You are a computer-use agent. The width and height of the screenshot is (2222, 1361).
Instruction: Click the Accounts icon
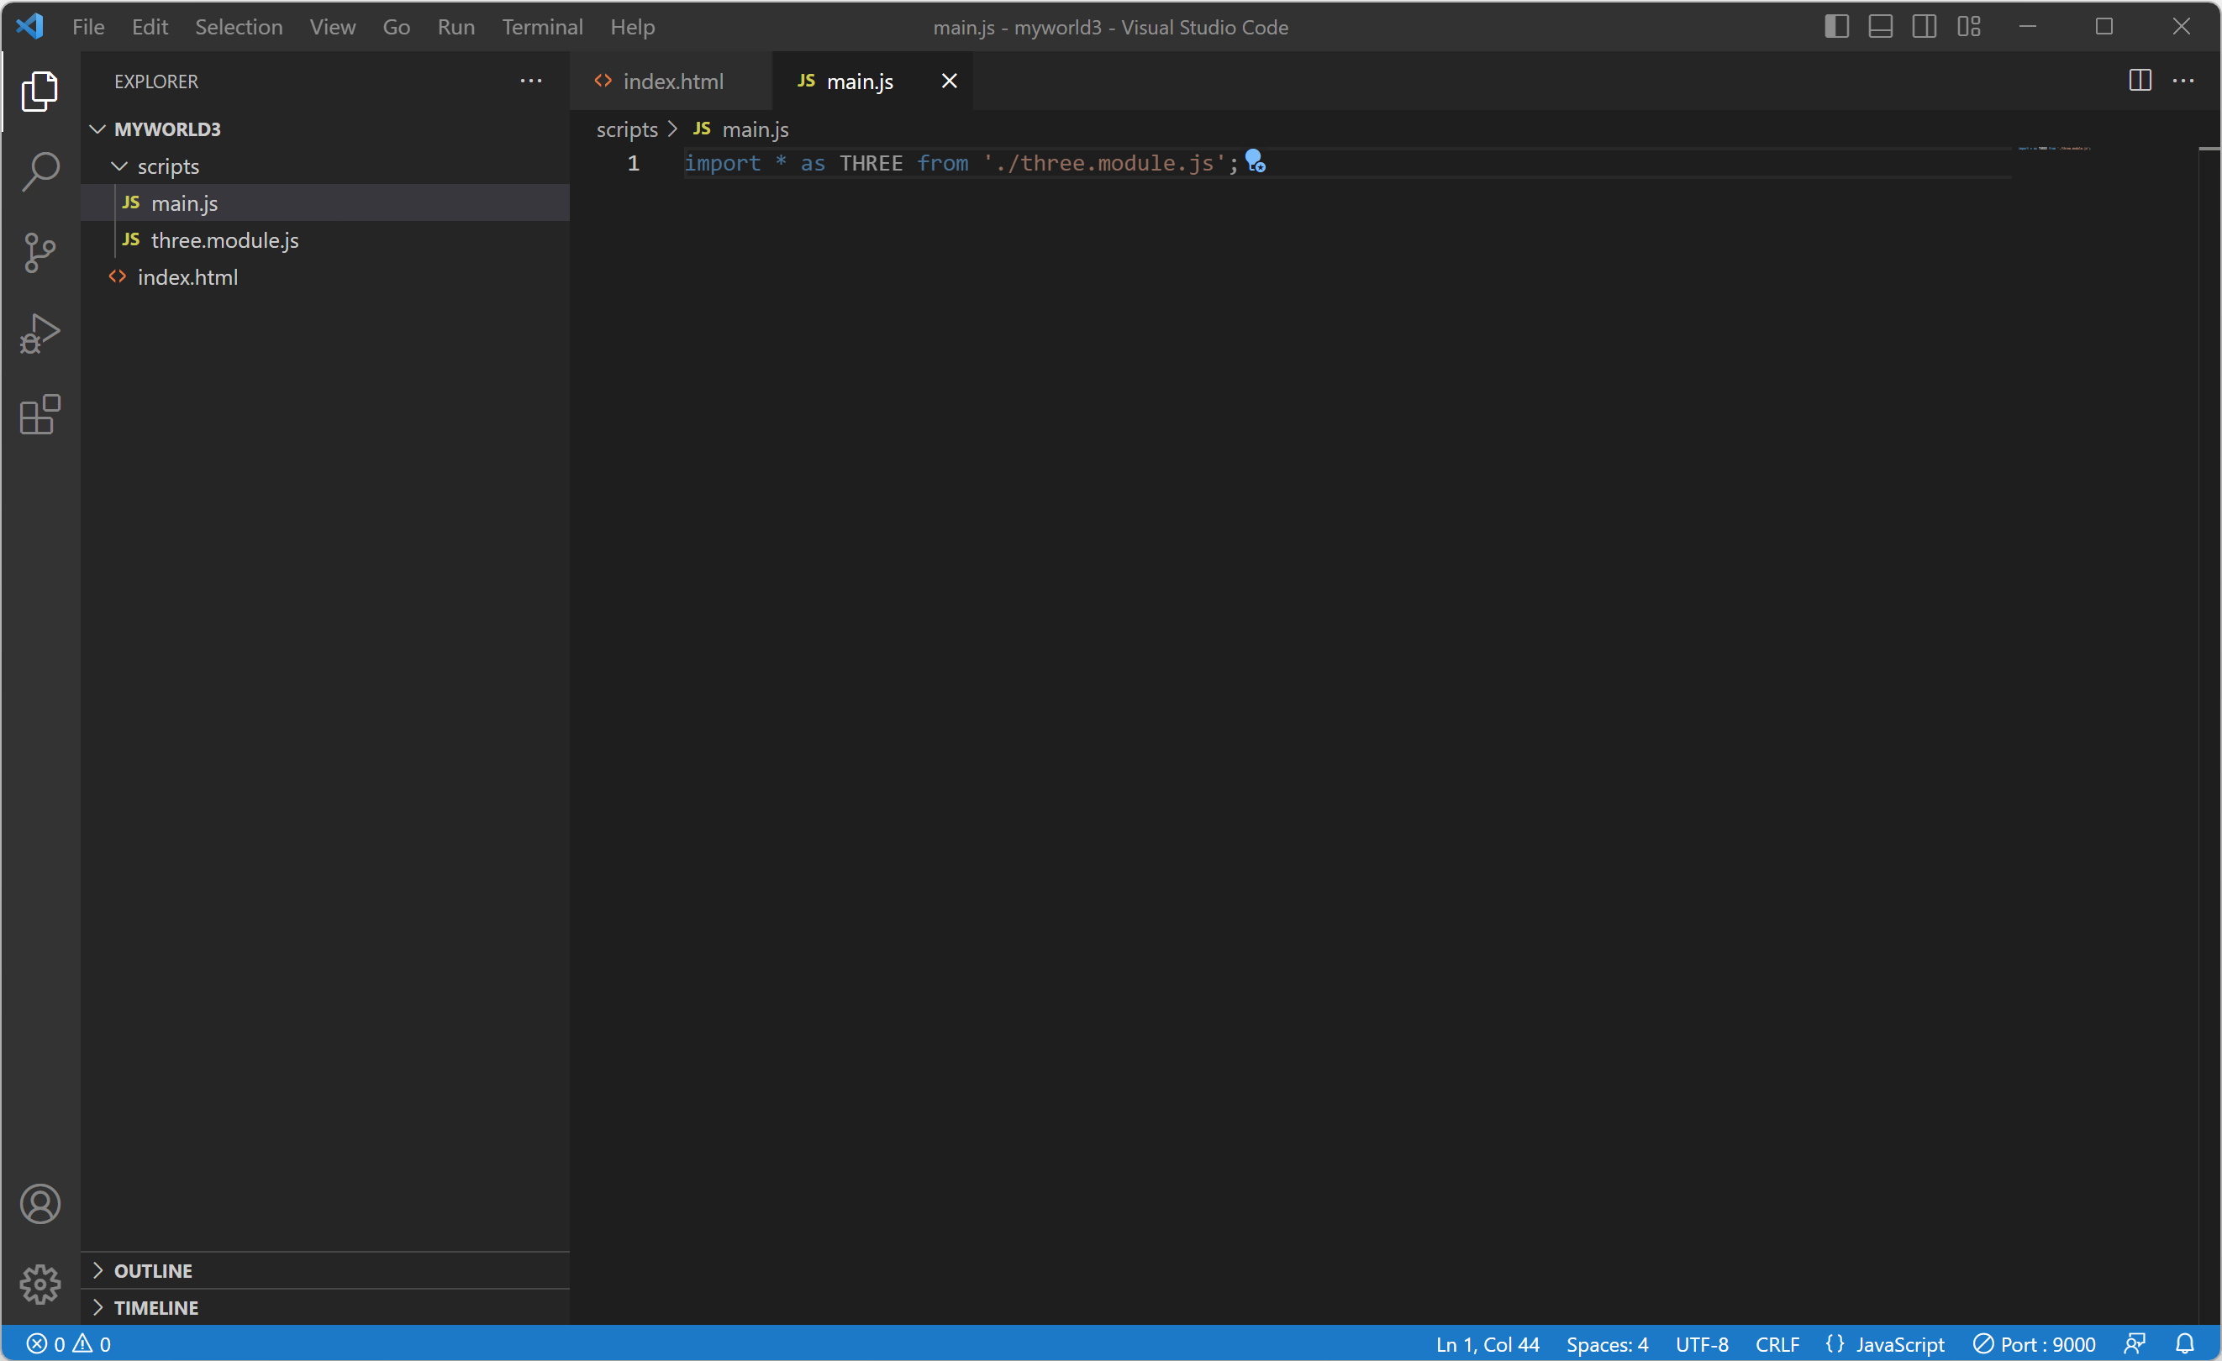click(39, 1204)
